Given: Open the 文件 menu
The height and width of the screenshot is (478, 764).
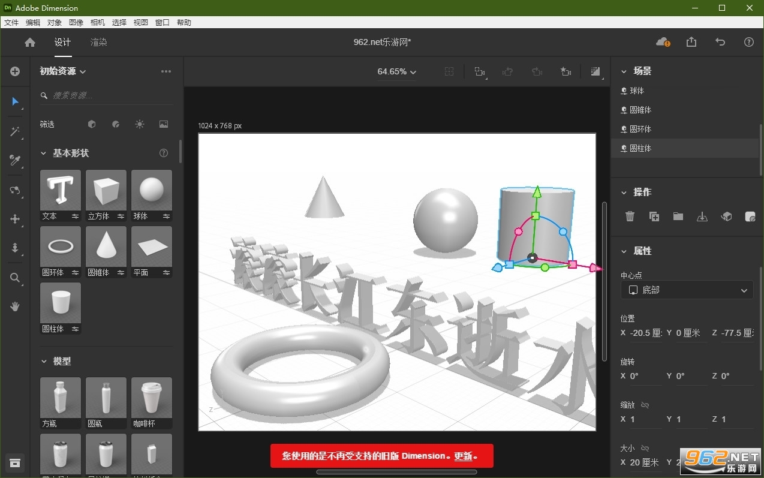Looking at the screenshot, I should (x=11, y=22).
